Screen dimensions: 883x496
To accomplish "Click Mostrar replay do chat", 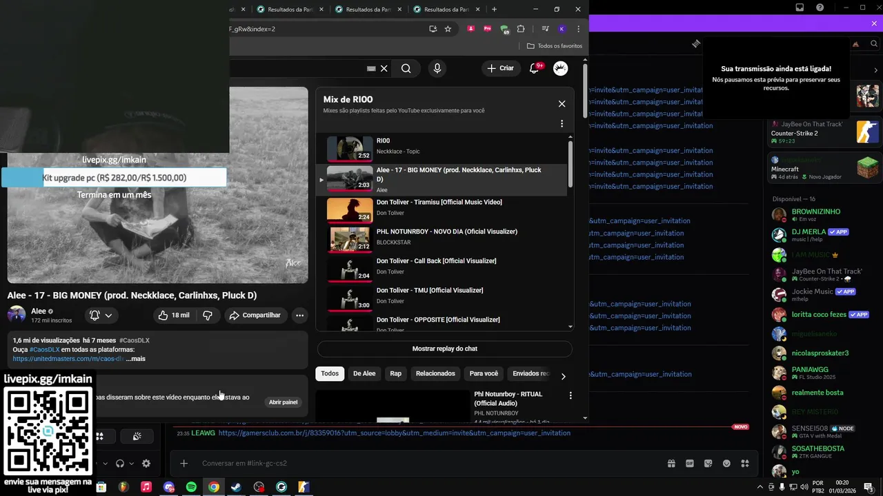I will (445, 349).
